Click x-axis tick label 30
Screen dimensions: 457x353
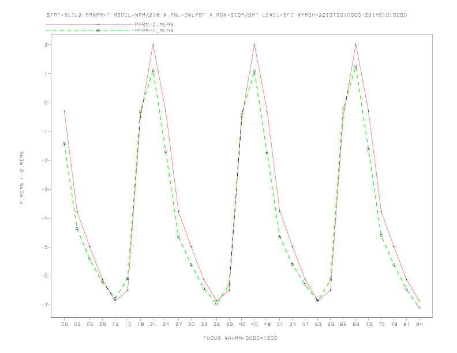[191, 324]
